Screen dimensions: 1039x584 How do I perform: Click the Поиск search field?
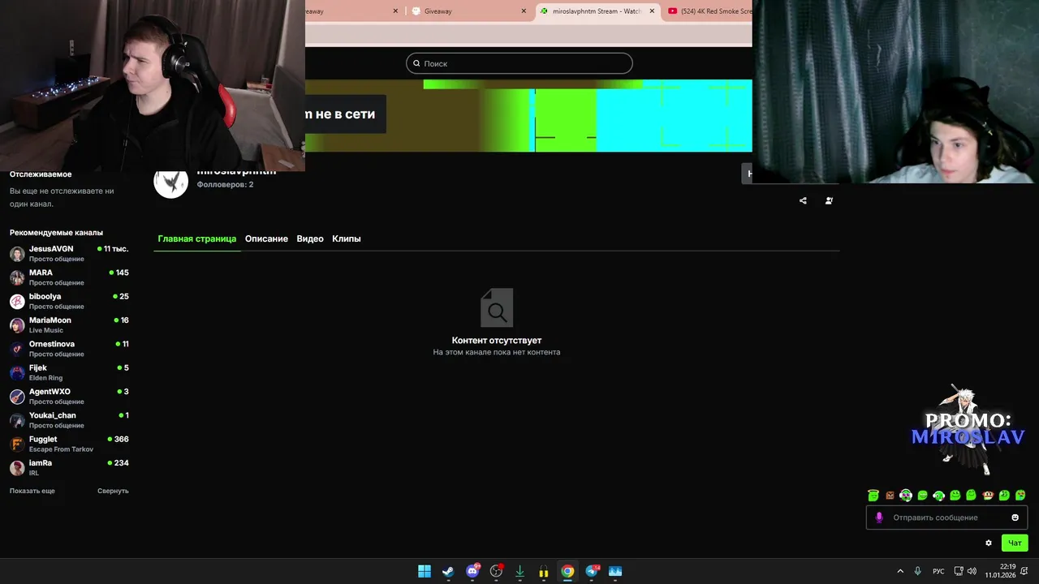tap(519, 63)
